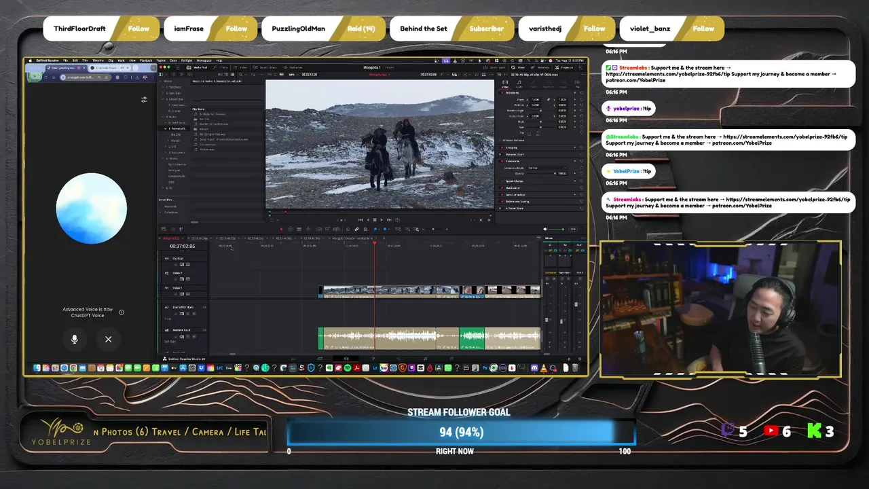Click the green audio clip on A8
This screenshot has width=869, height=489.
[472, 338]
